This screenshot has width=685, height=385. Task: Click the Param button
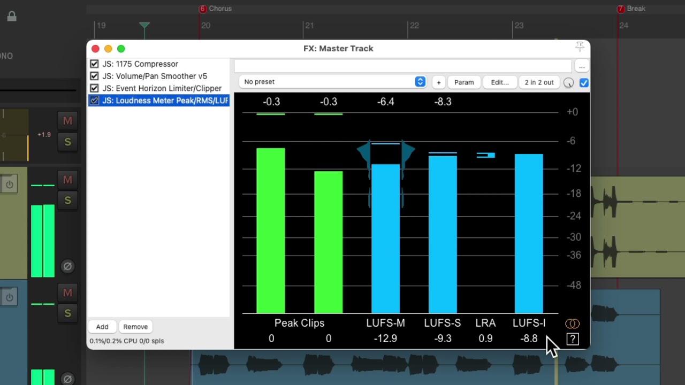(464, 82)
